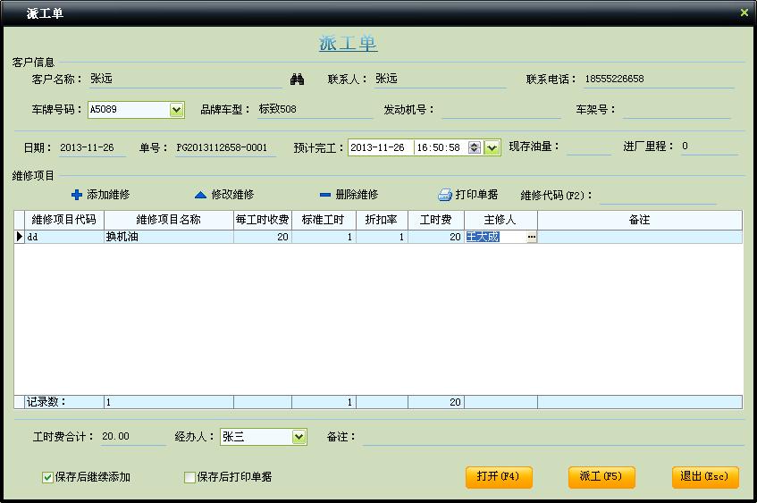Screen dimensions: 757x503
Task: Click the 修改维修 text label
Action: point(232,195)
